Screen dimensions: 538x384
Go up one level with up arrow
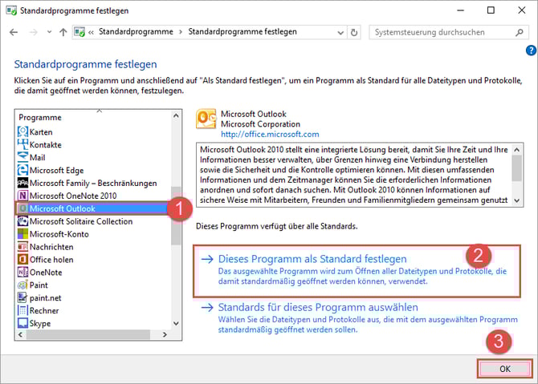tap(63, 32)
